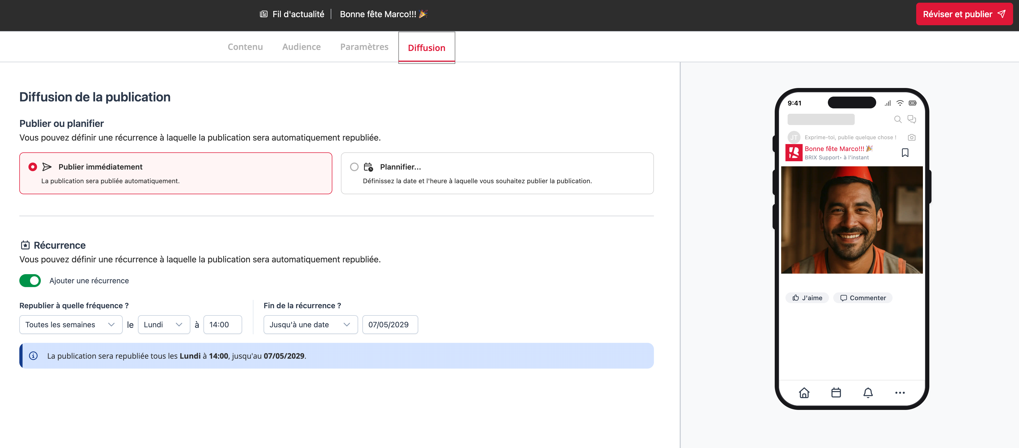Click the Commenter button in preview

click(x=863, y=298)
